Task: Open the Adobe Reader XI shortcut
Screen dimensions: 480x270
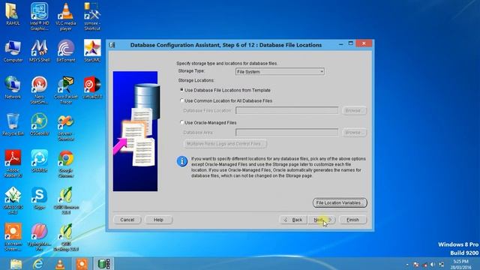Action: [x=13, y=163]
